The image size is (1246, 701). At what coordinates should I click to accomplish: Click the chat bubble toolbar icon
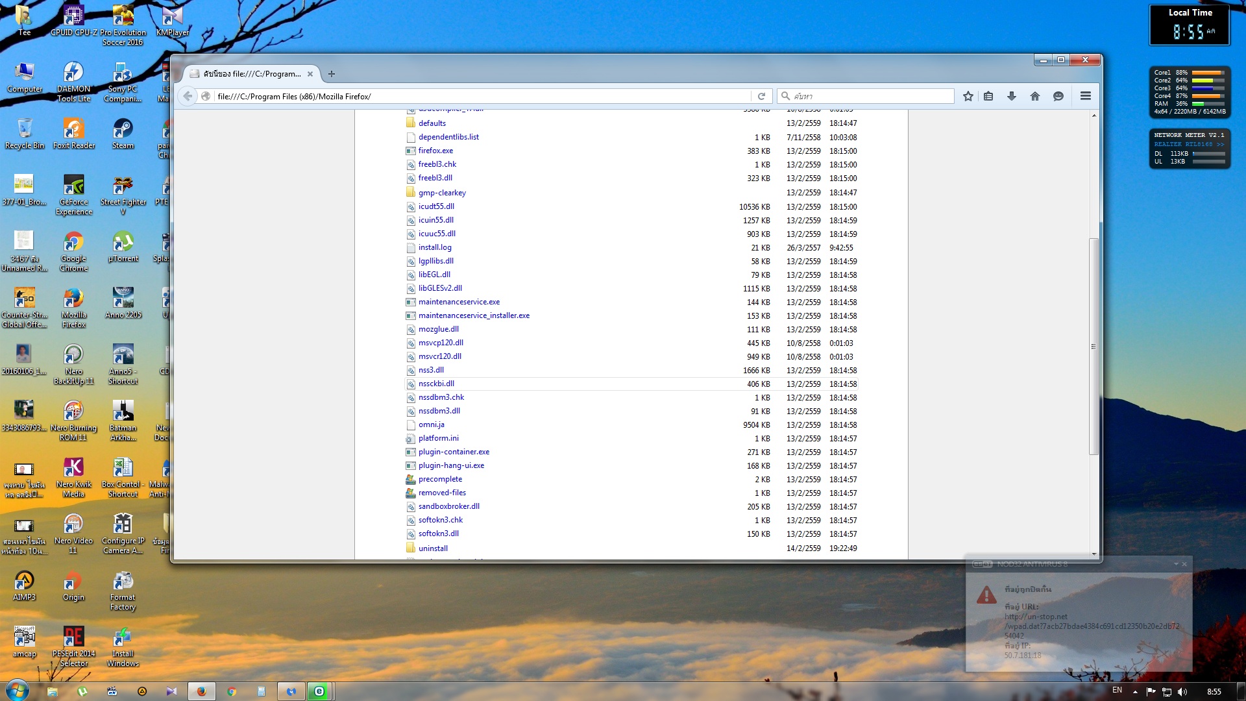click(1058, 96)
